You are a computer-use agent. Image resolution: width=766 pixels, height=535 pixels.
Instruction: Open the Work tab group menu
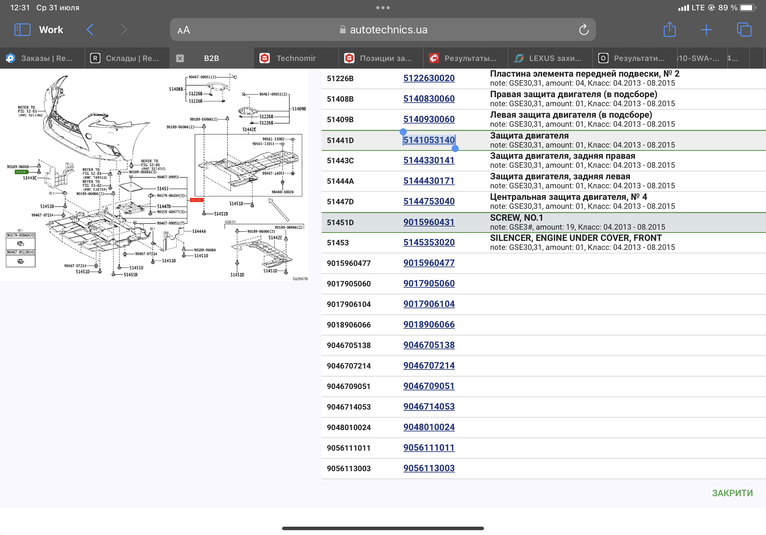click(51, 30)
